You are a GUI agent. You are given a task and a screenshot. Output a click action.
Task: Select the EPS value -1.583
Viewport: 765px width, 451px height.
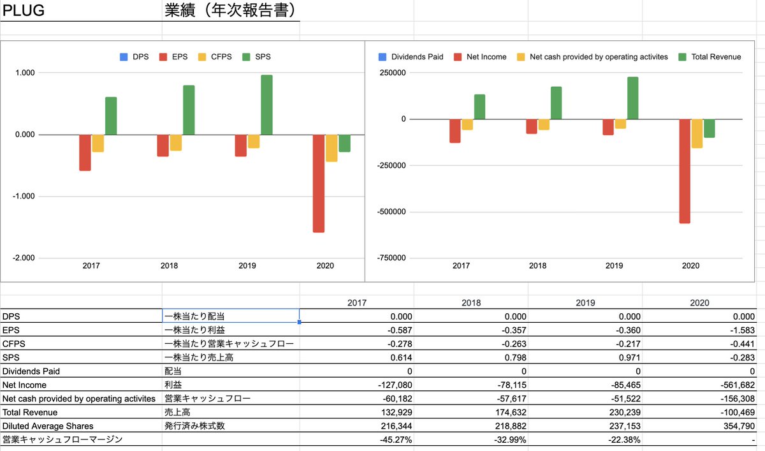(699, 330)
